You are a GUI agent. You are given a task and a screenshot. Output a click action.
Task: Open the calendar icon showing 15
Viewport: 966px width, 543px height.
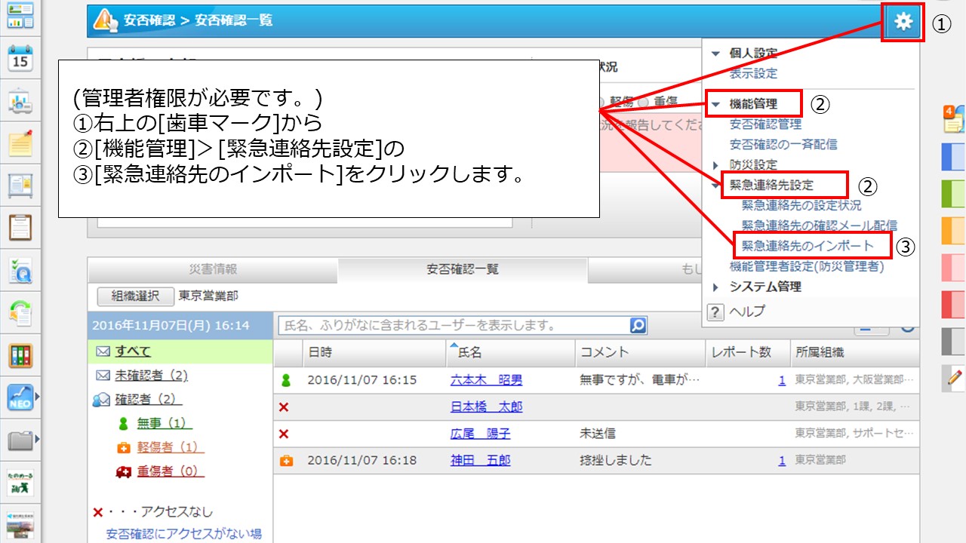pos(20,59)
